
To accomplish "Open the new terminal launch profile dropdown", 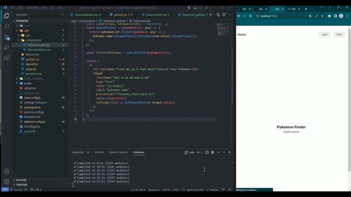I will click(202, 152).
